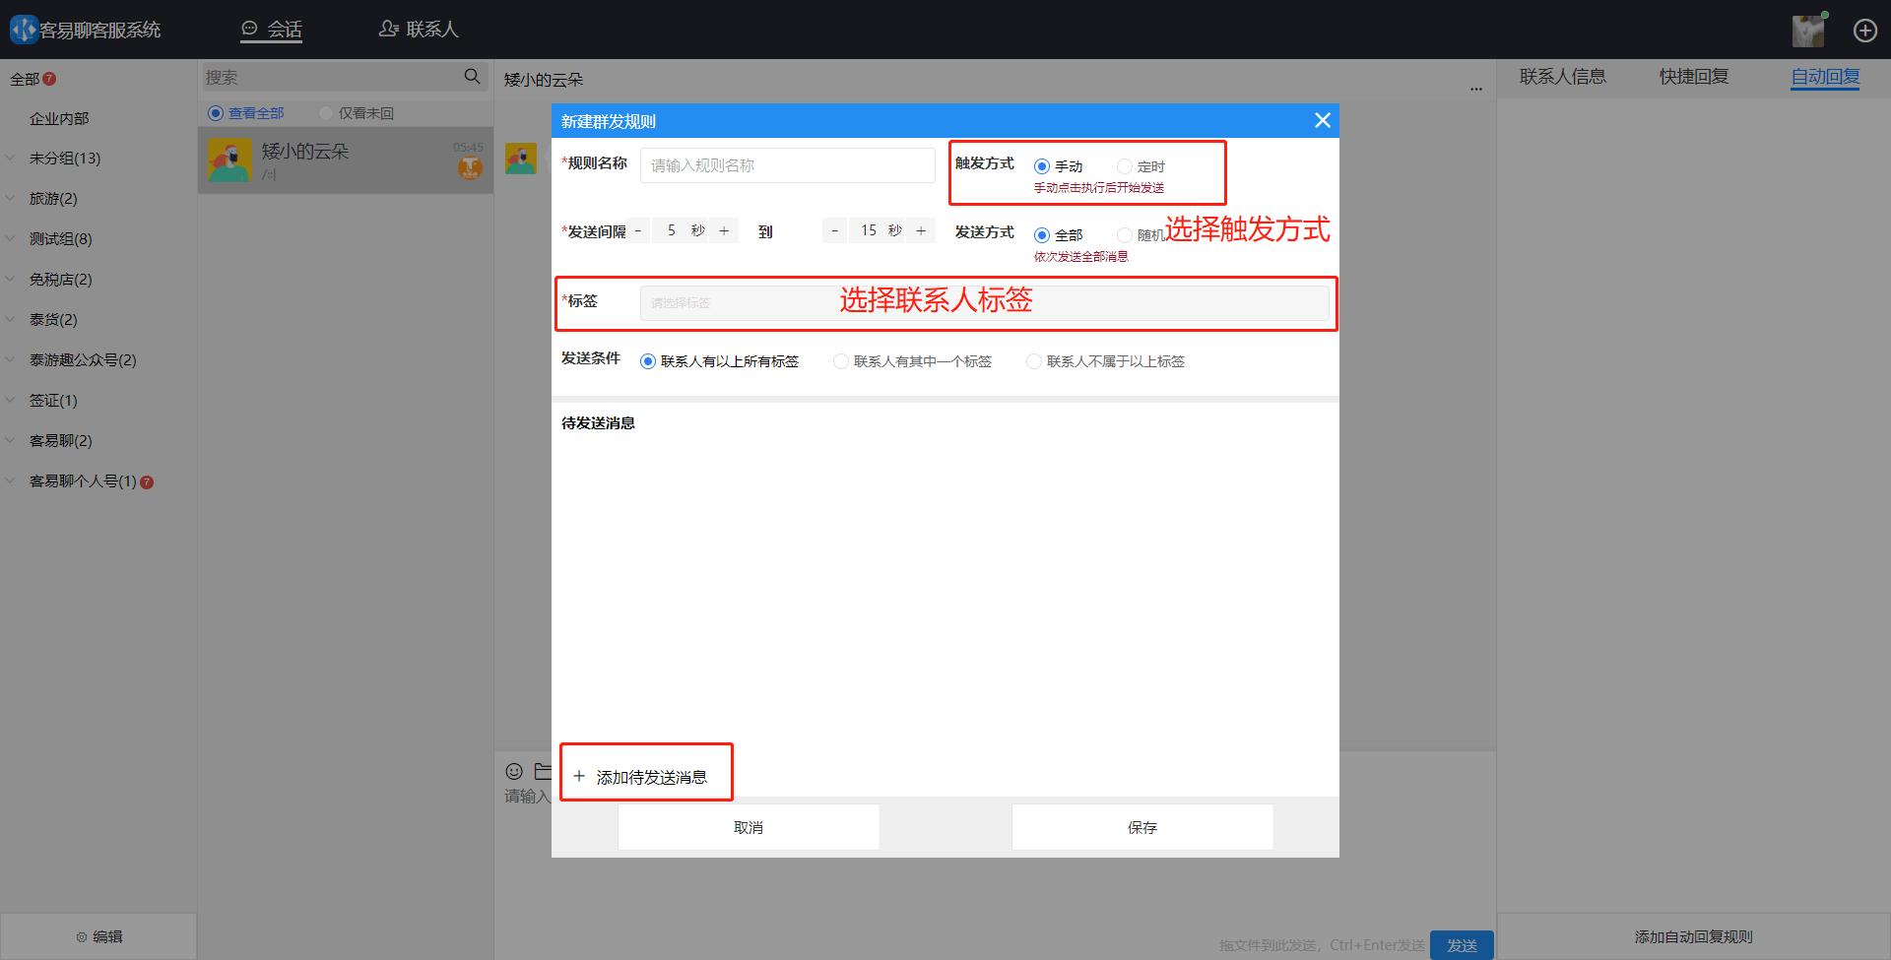
Task: Click the 保存 button to save the rule
Action: (1141, 827)
